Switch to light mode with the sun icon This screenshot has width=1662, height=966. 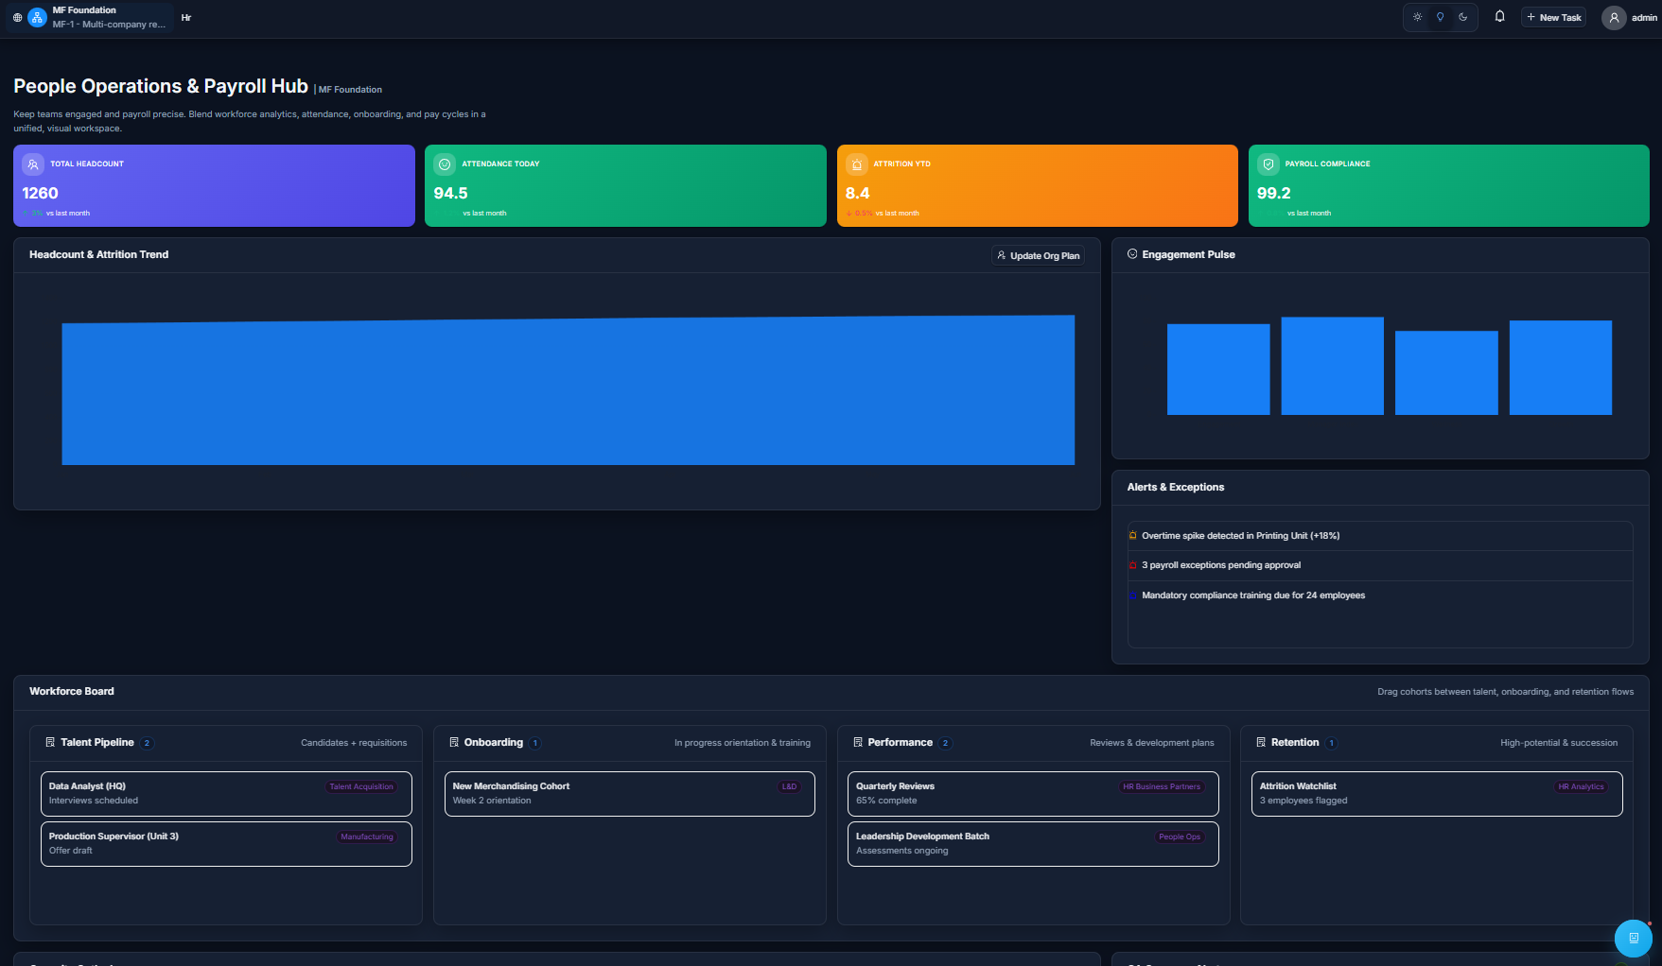1417,17
